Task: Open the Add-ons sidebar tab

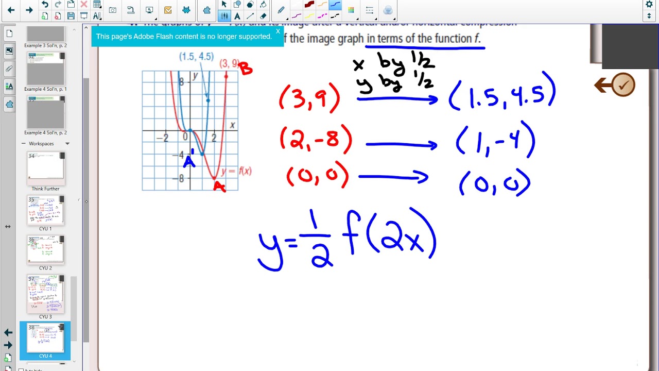Action: [x=9, y=104]
